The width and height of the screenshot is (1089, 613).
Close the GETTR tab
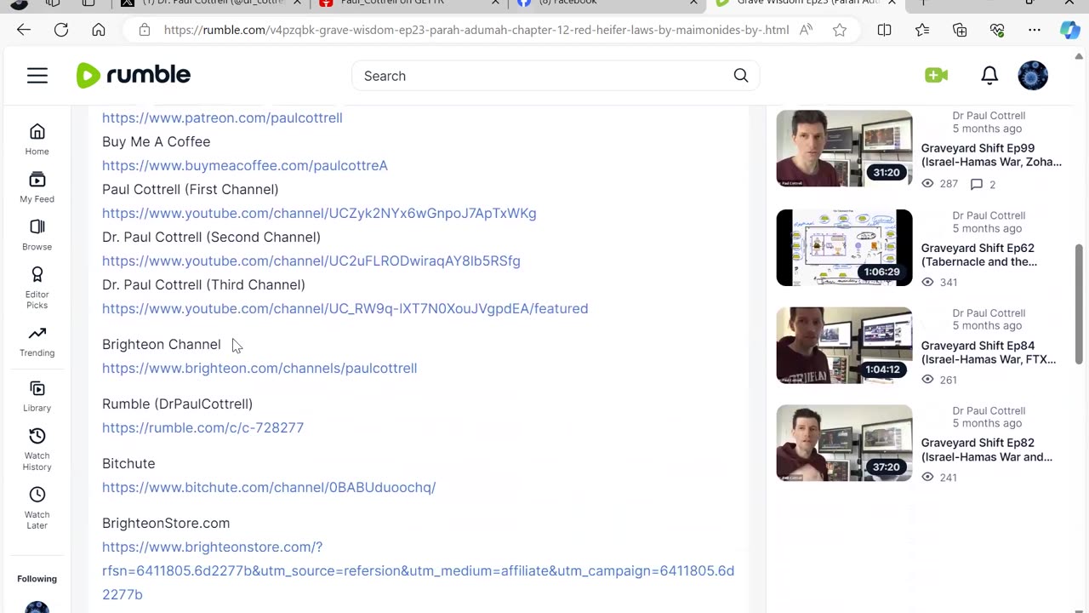[495, 3]
